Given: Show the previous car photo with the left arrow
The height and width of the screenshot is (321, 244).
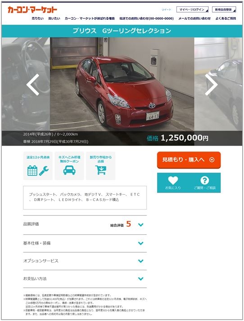Looking at the screenshot, I should click(x=33, y=85).
